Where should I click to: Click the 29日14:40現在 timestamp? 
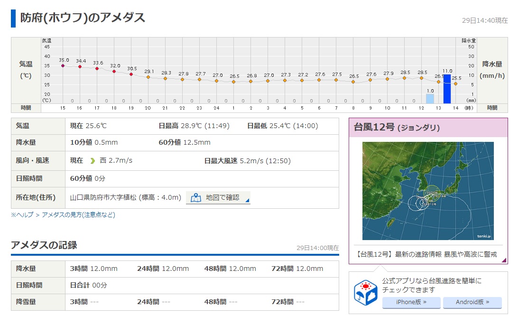click(485, 20)
